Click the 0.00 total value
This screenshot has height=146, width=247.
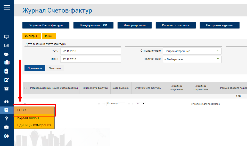point(238,96)
